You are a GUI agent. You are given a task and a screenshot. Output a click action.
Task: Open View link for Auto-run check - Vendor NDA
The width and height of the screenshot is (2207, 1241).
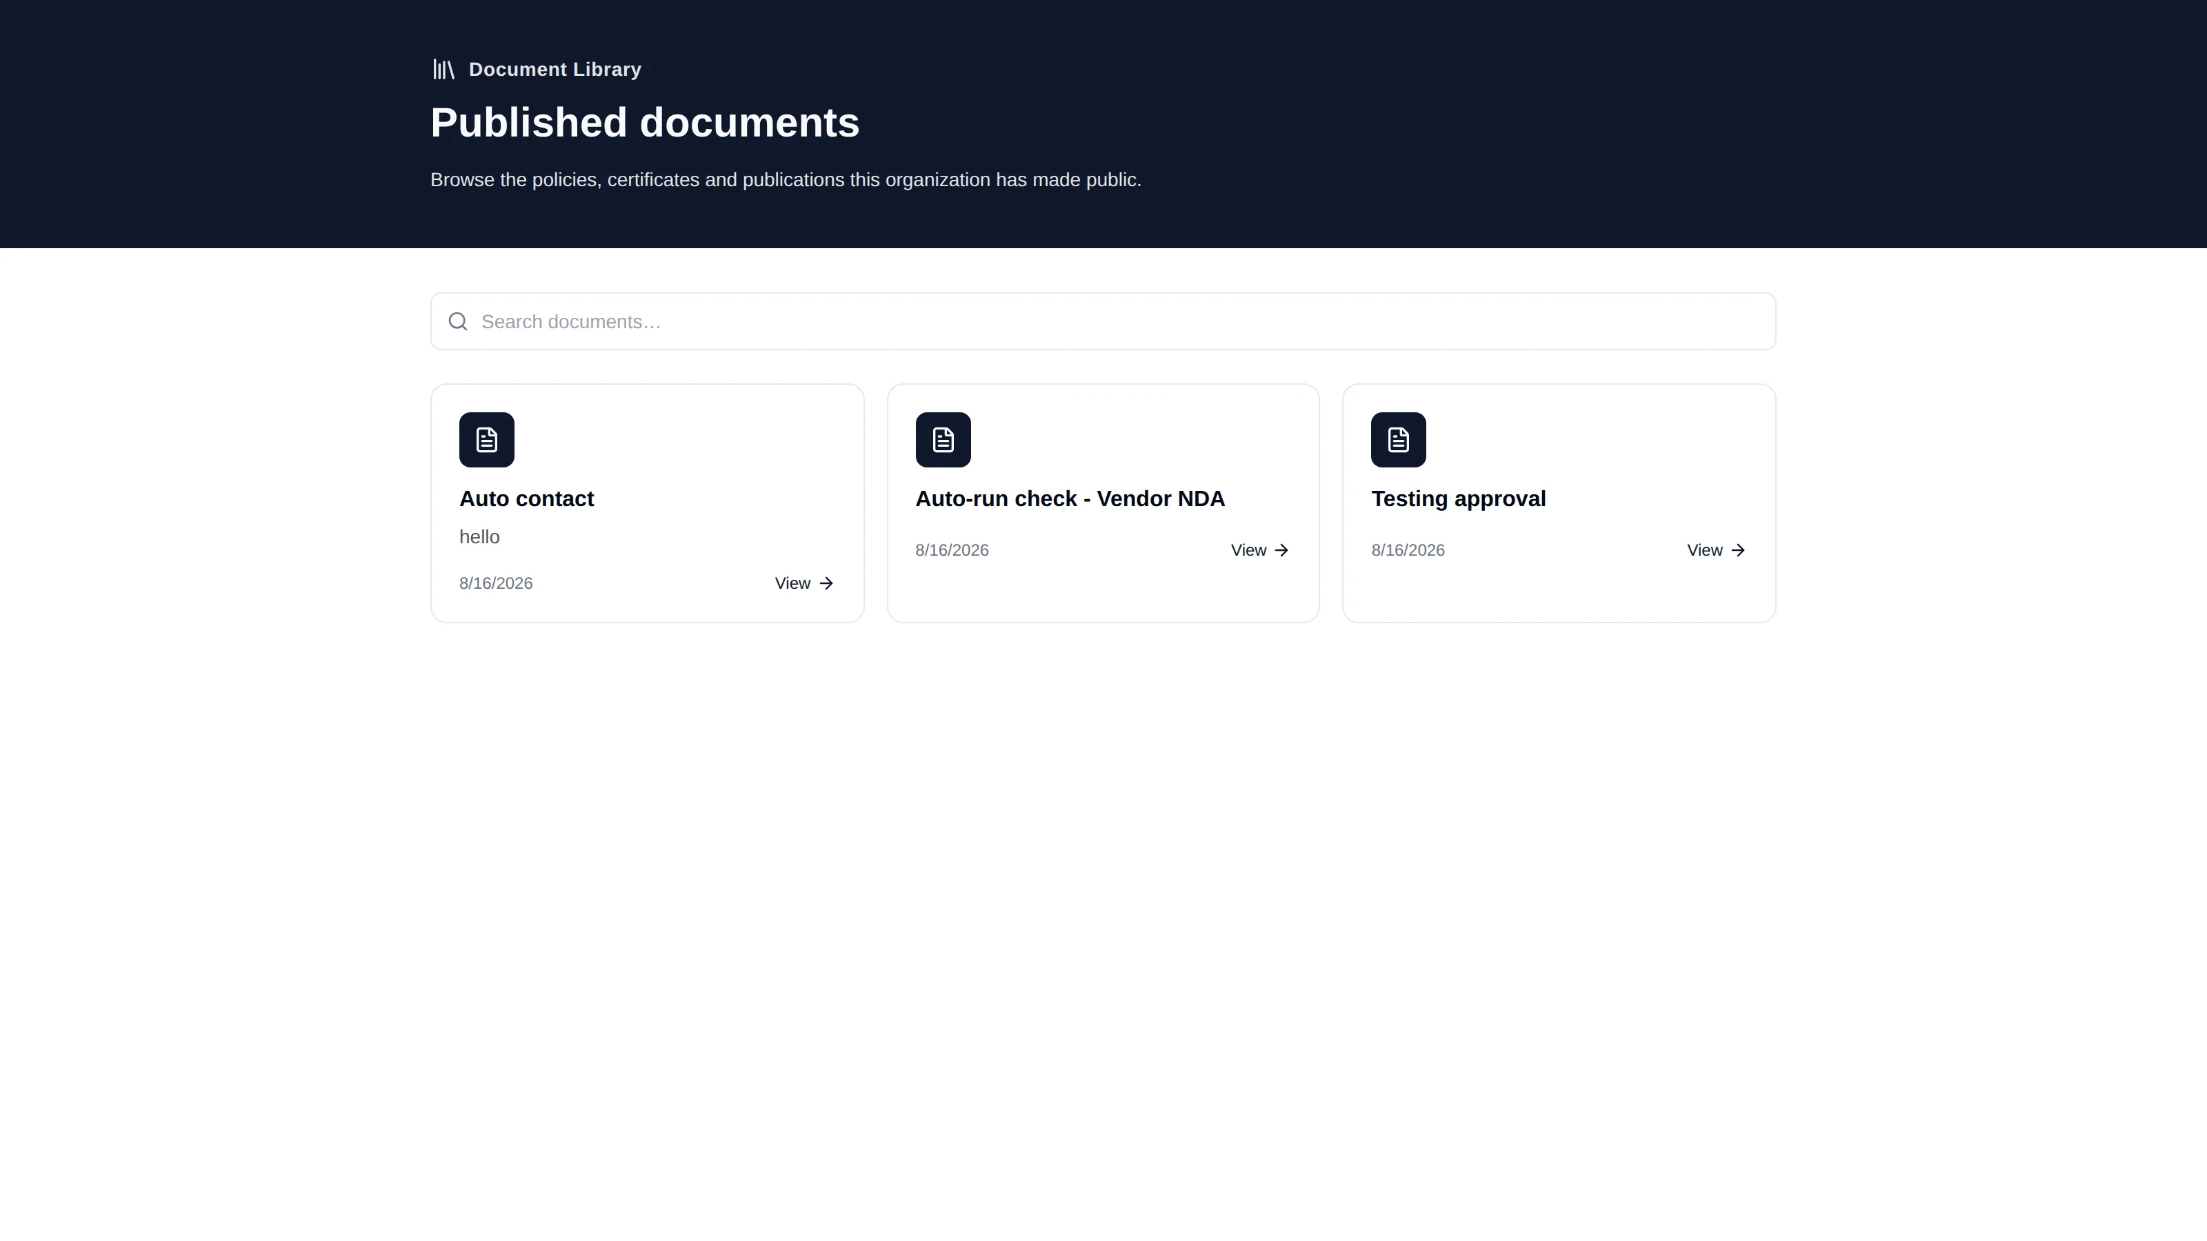click(x=1259, y=550)
